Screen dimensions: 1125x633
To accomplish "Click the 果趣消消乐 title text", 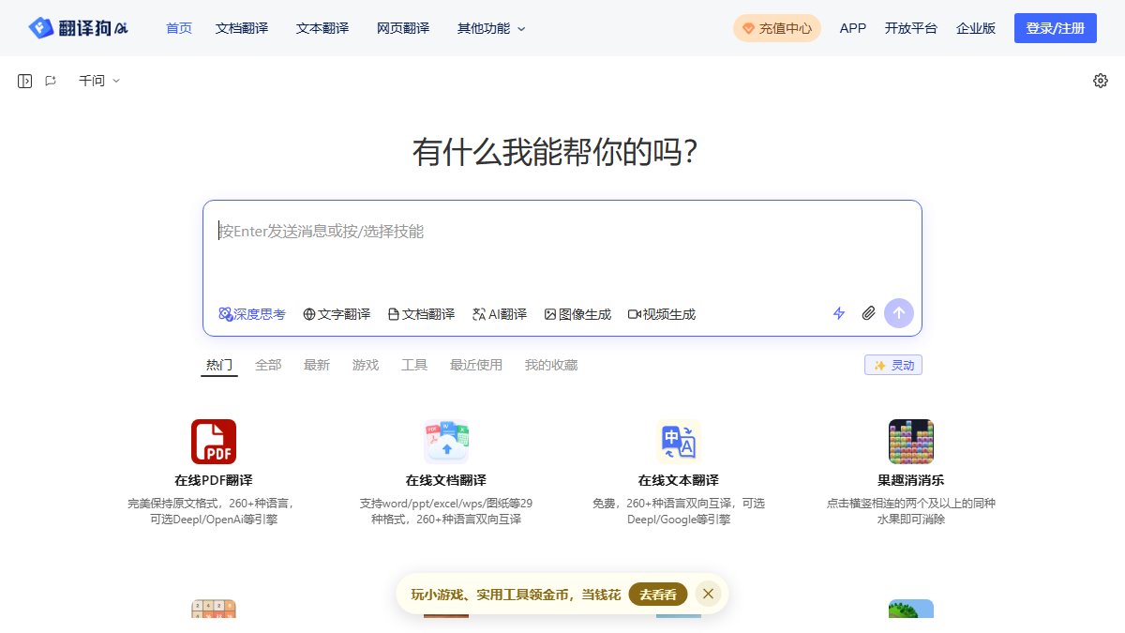I will pyautogui.click(x=911, y=480).
